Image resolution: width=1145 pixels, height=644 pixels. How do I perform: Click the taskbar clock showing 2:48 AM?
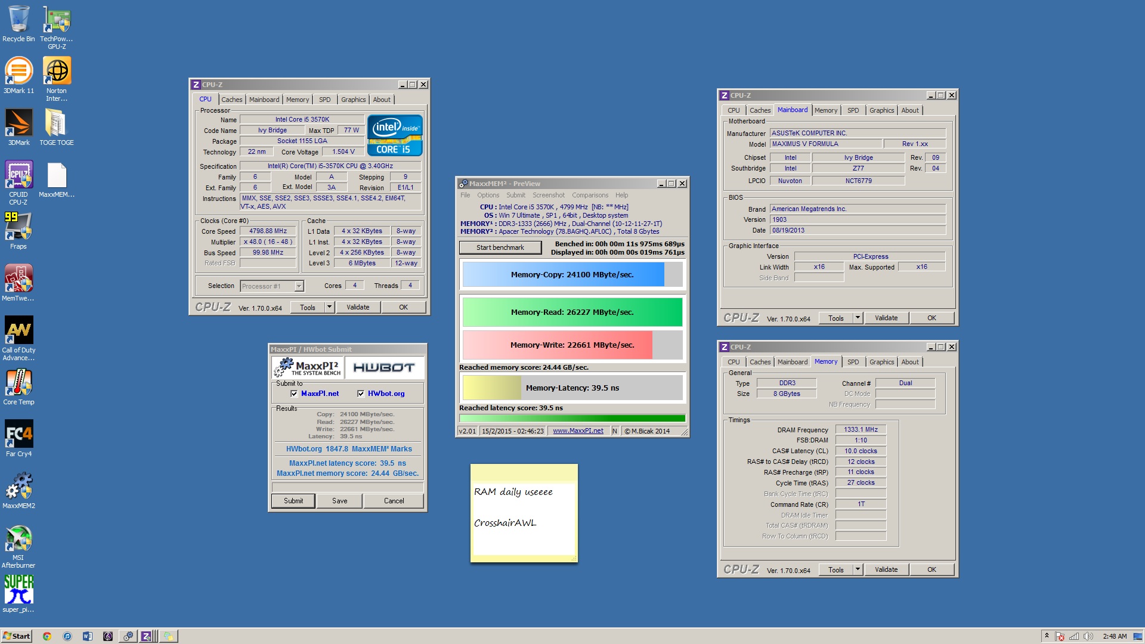coord(1115,636)
